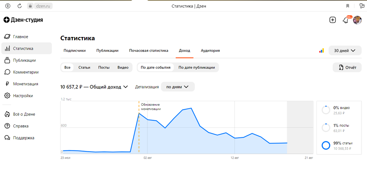This screenshot has width=367, height=169.
Task: Click the Поддержка chat icon
Action: tap(7, 138)
